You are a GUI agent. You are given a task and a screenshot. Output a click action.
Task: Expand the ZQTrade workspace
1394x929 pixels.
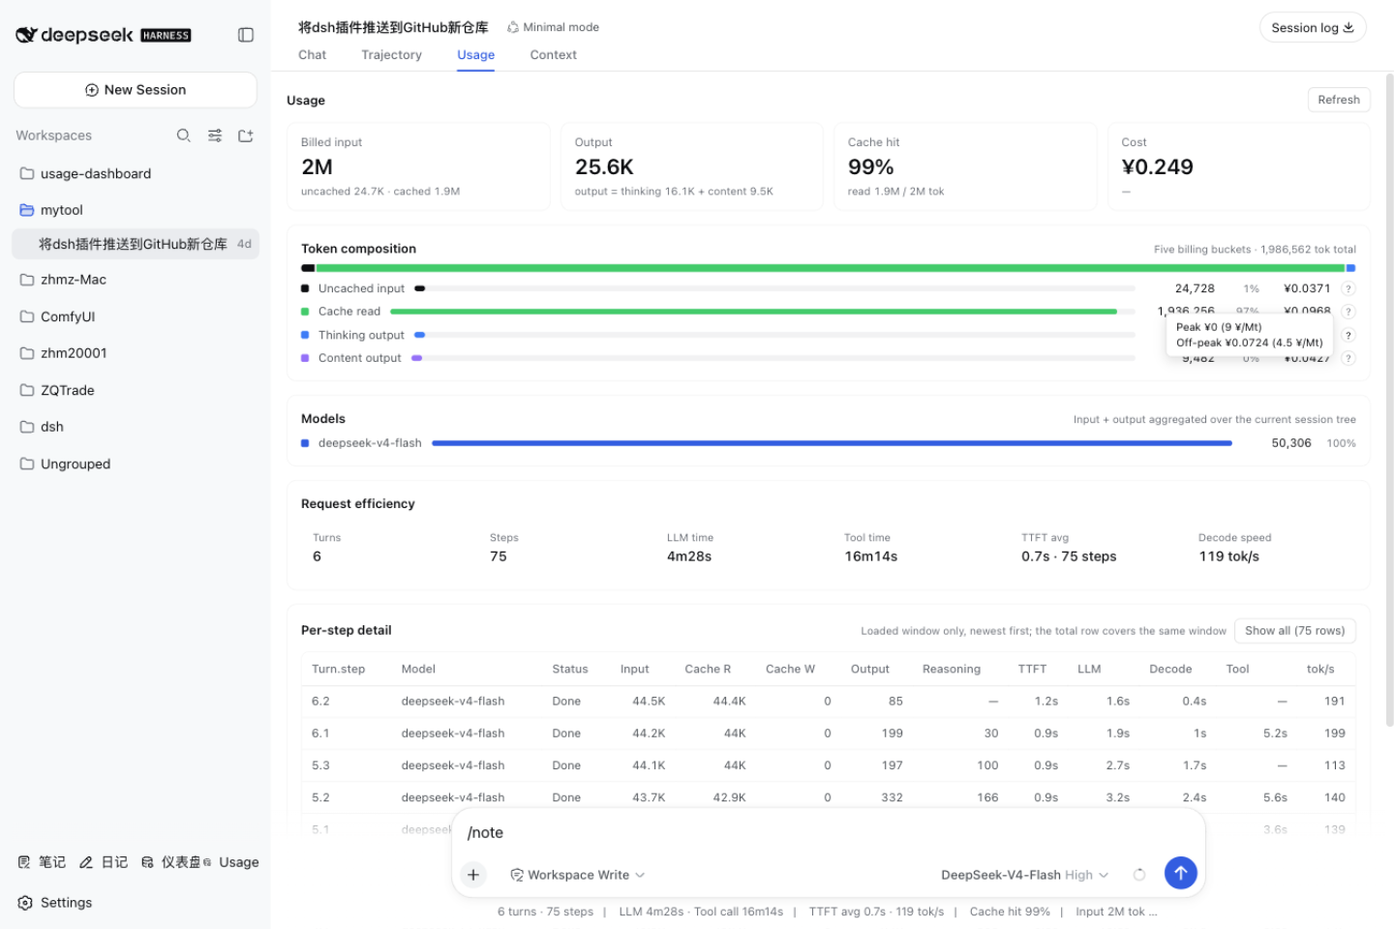click(x=136, y=390)
